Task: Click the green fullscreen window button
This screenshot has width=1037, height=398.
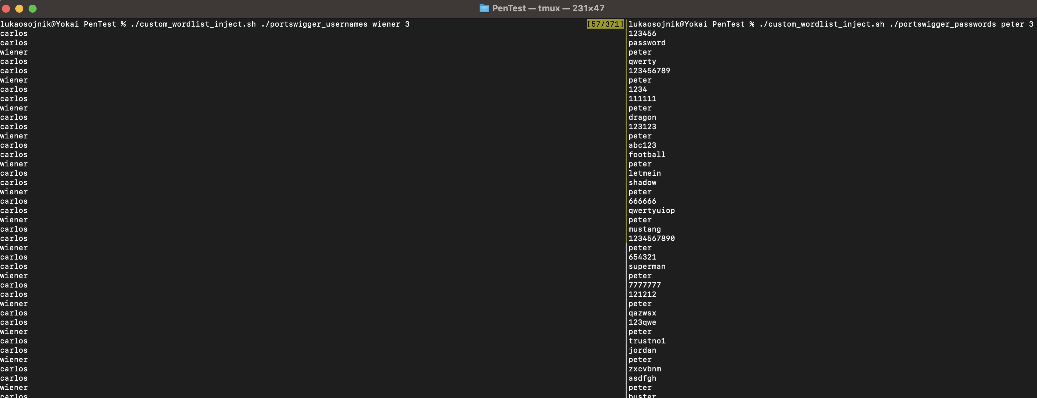Action: tap(33, 8)
